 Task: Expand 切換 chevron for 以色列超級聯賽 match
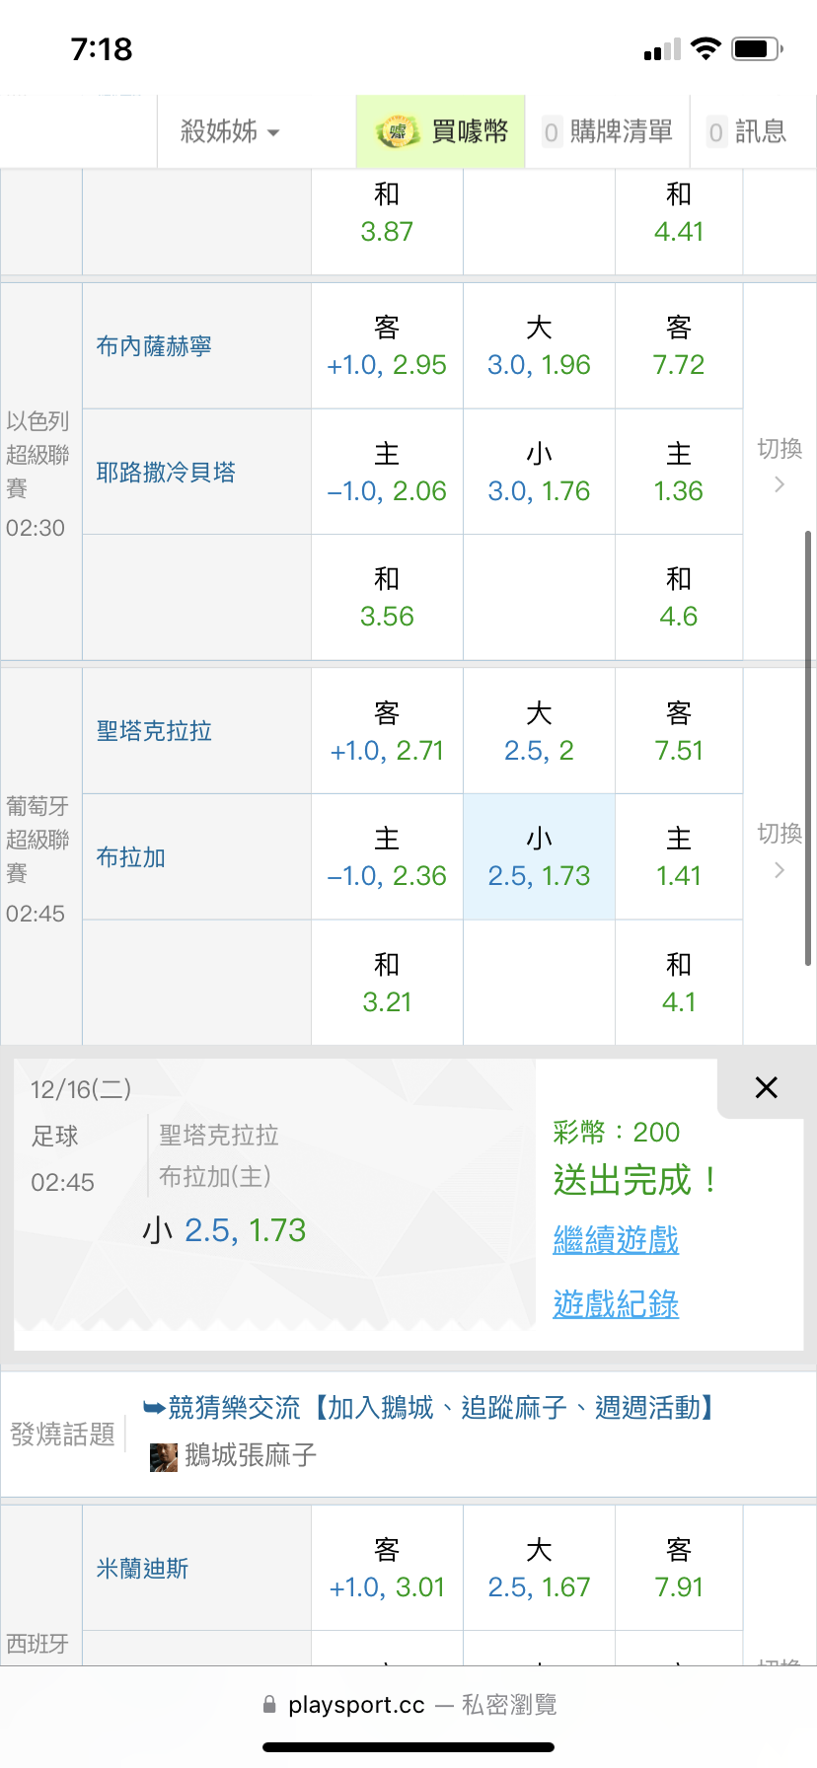[780, 483]
